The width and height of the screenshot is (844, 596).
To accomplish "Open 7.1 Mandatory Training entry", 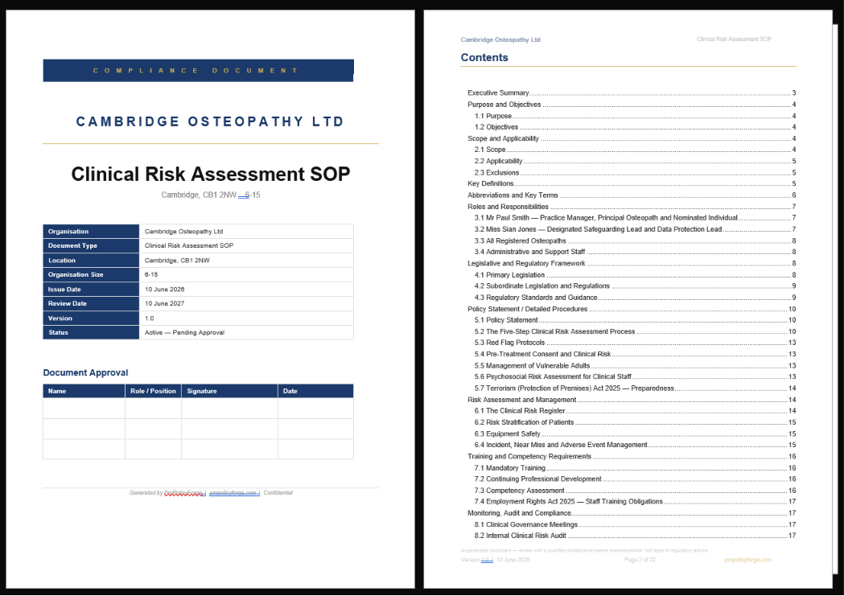I will 635,468.
